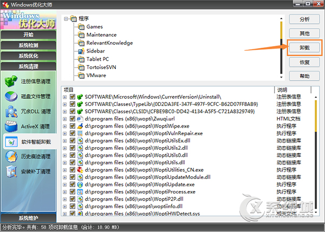Click the RelevantKnowledge folder icon
The image size is (325, 232).
point(81,43)
